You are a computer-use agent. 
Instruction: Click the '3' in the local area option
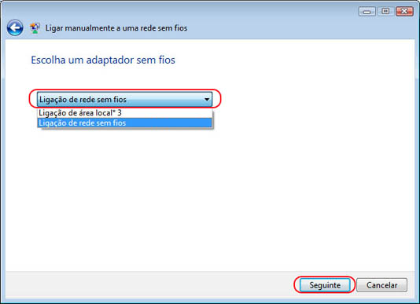pos(120,112)
